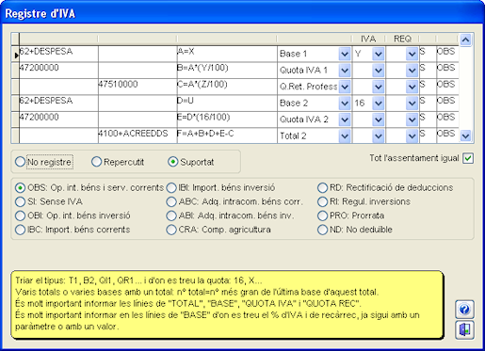This screenshot has width=485, height=351.
Task: Open the Base 2 type dropdown
Action: pos(345,104)
